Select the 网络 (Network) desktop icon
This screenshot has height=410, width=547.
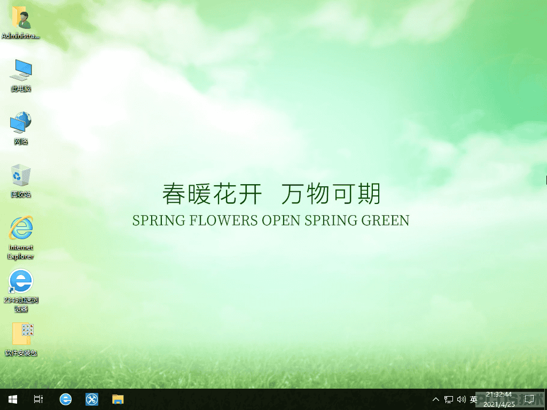pos(21,128)
